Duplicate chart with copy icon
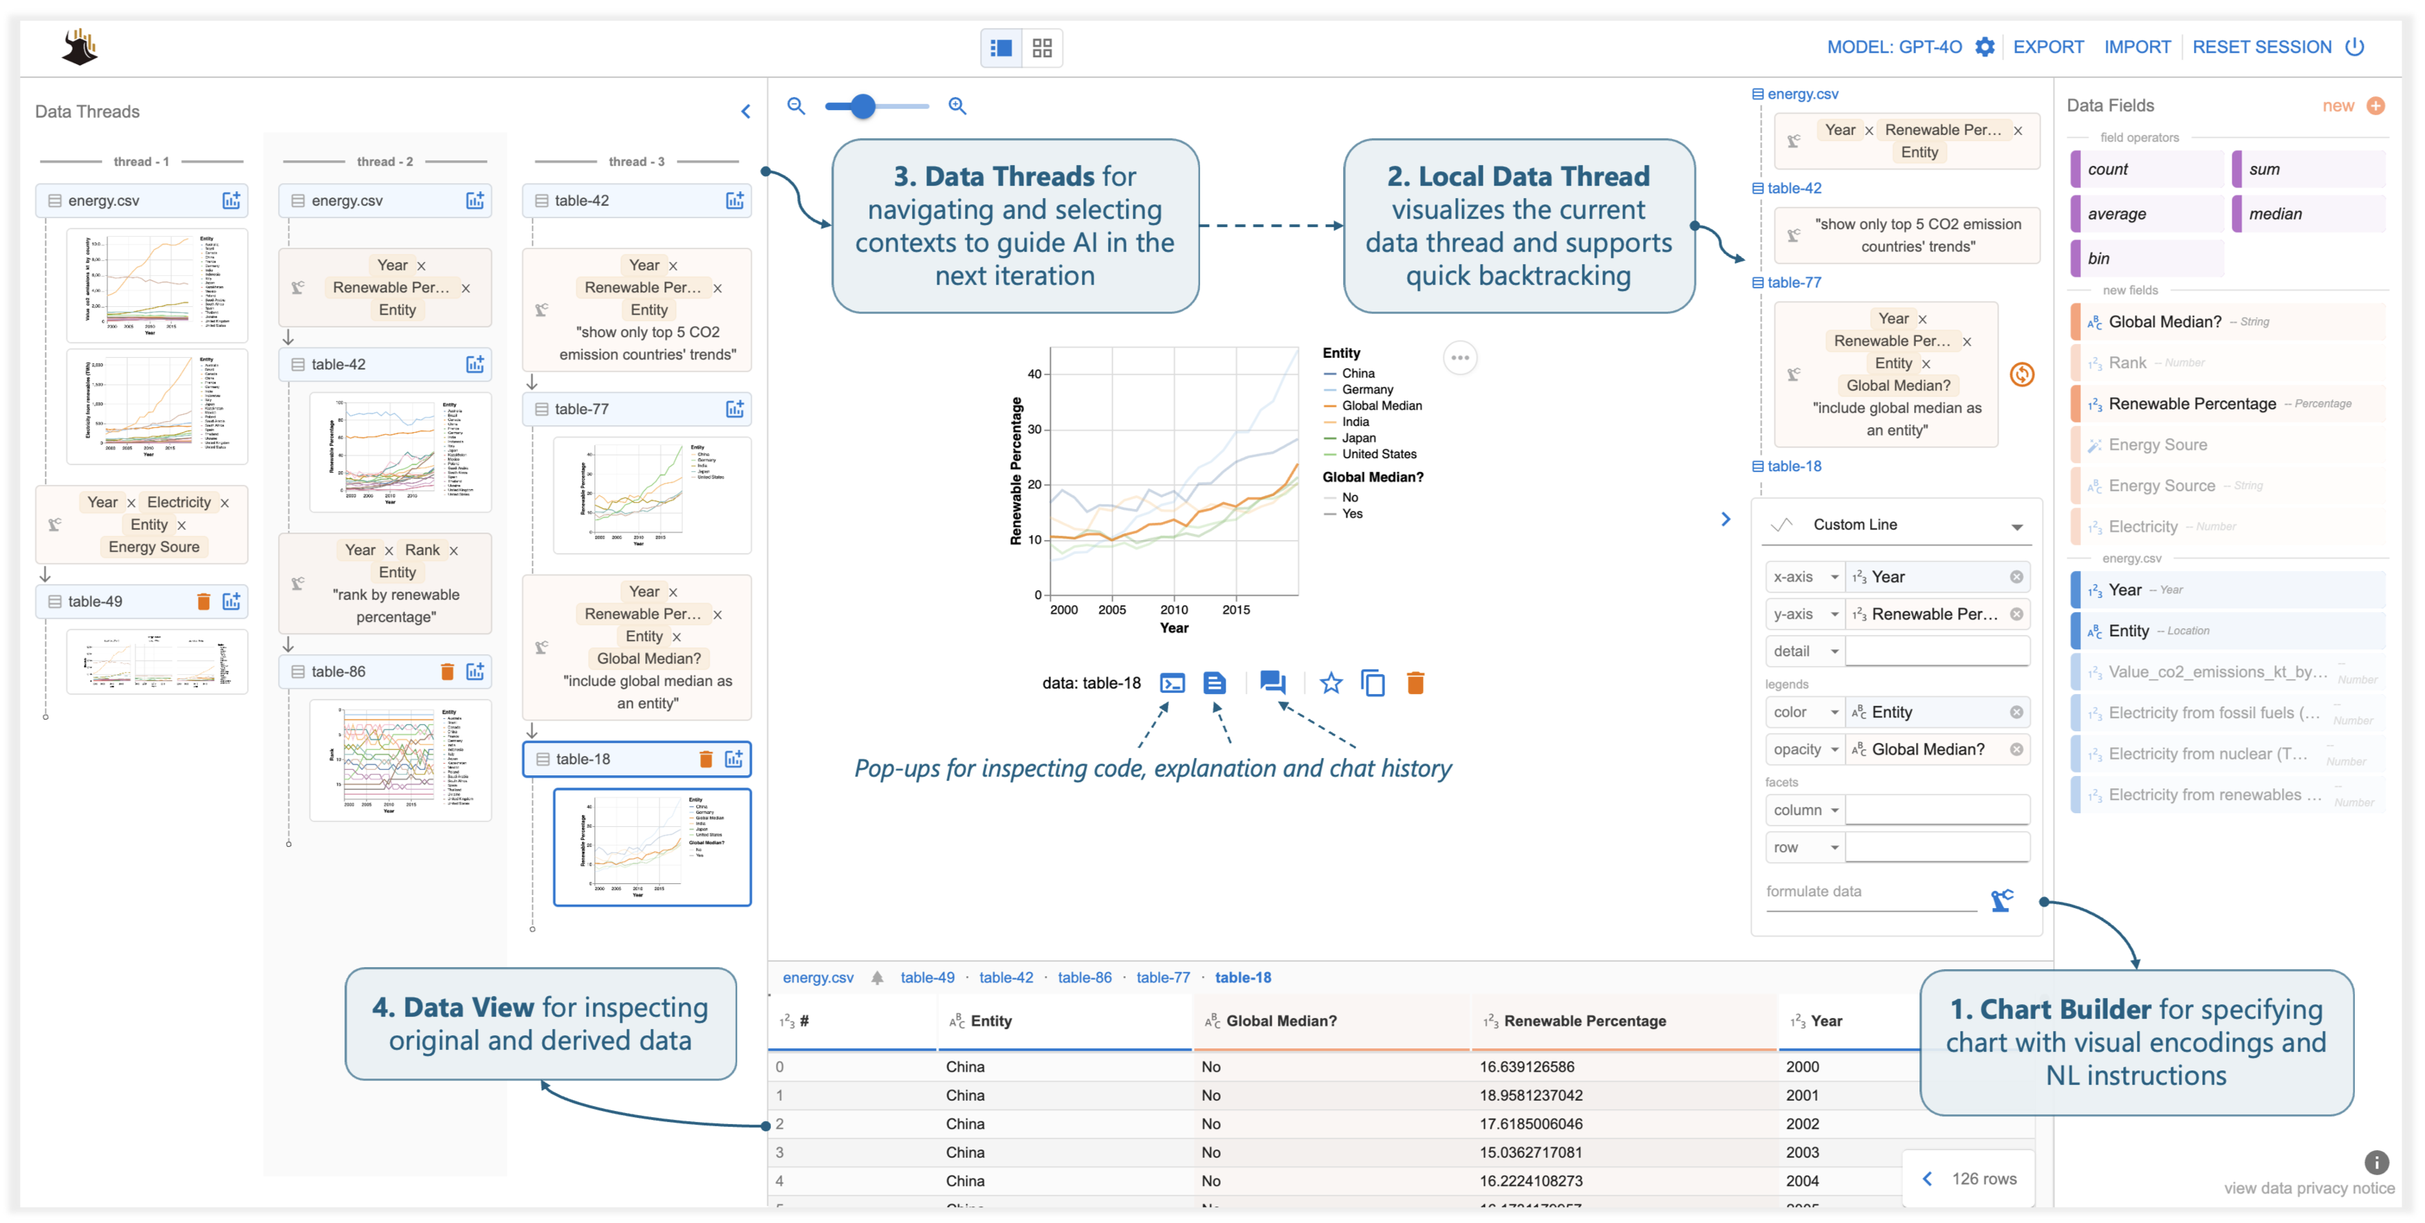The width and height of the screenshot is (2425, 1223). 1373,684
